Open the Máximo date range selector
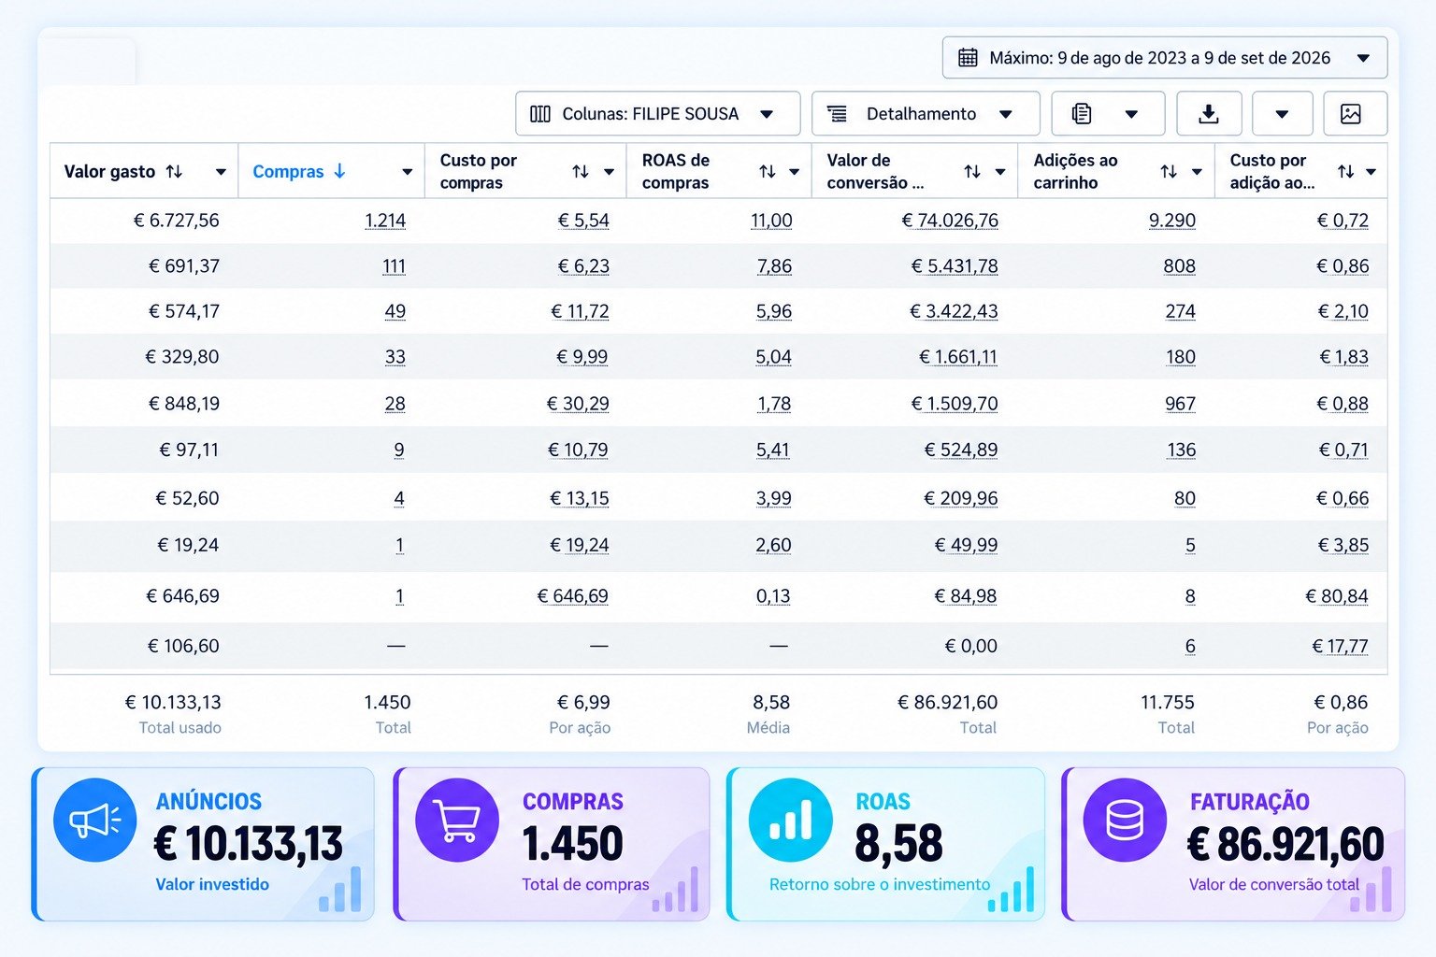Viewport: 1436px width, 957px height. pyautogui.click(x=1165, y=58)
